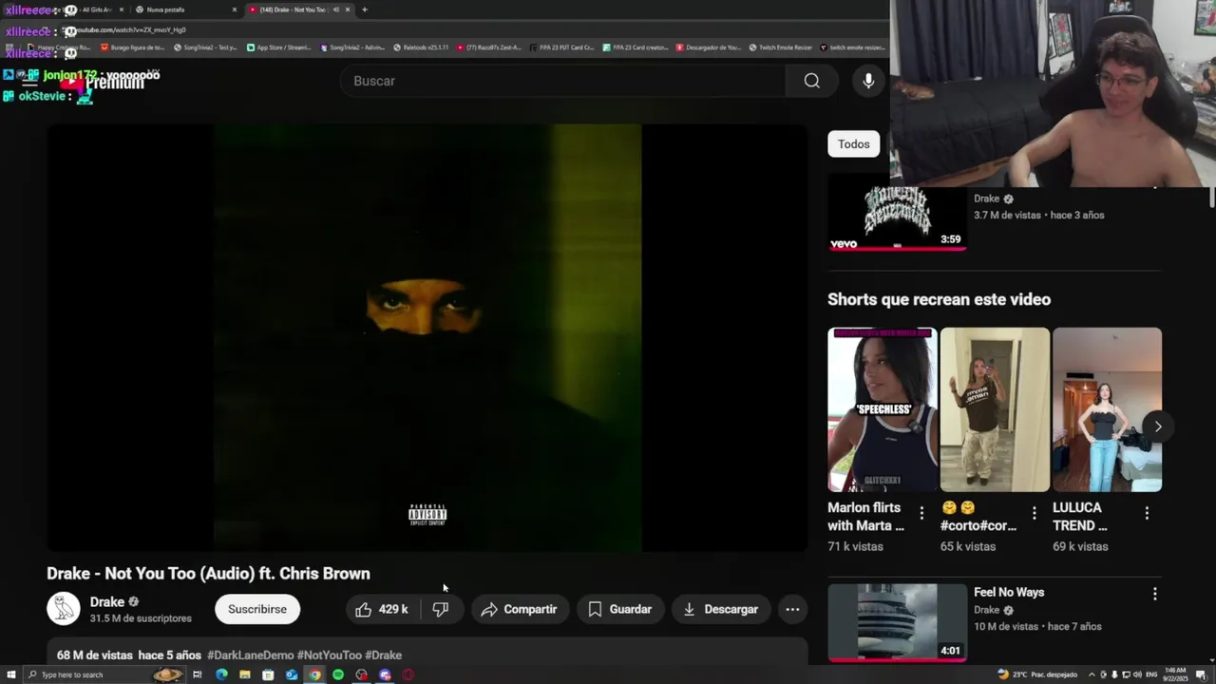The image size is (1216, 684).
Task: Open FIFA 23 FUT Card Cr bookmark
Action: tap(561, 47)
